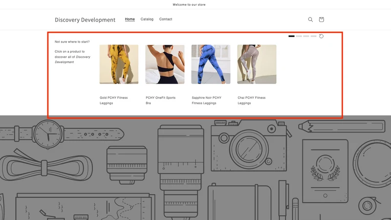Click the Chai PCHY Fitness Leggings title
The image size is (391, 220).
tap(252, 100)
